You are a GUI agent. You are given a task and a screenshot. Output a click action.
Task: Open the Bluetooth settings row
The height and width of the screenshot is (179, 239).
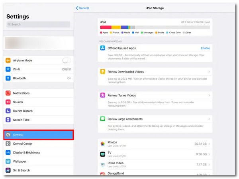38,78
